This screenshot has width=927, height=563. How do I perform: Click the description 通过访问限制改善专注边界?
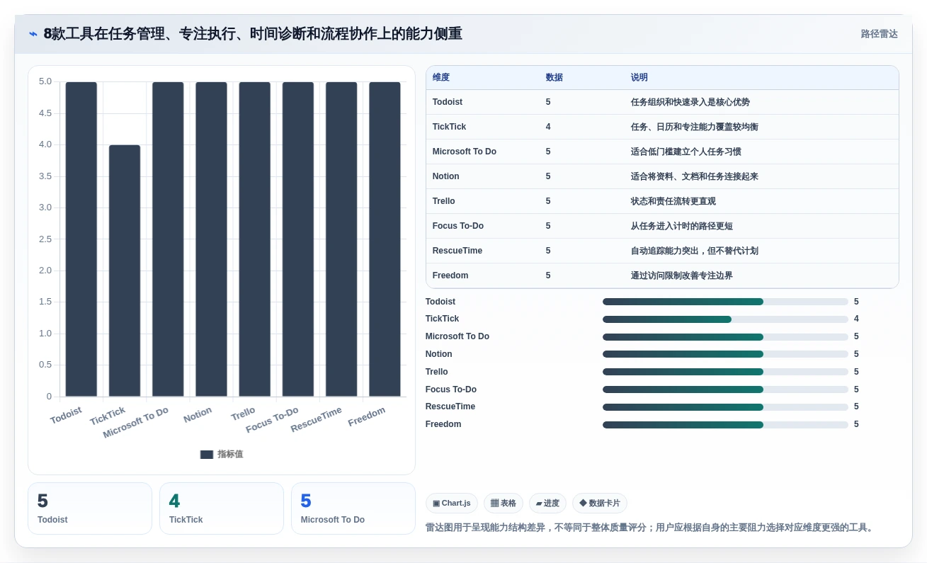682,275
